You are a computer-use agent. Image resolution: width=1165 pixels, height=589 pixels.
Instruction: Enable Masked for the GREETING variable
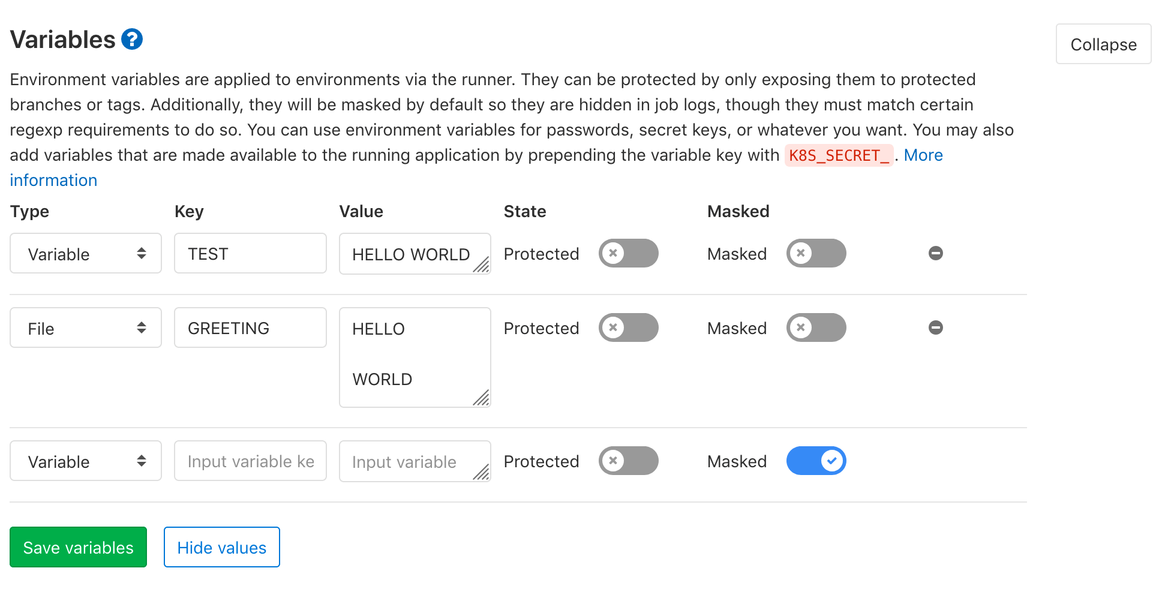(x=816, y=327)
